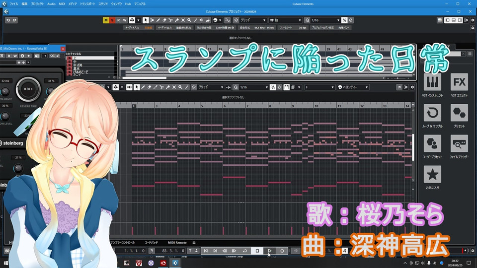Select Range Selection tool in main toolbar
Image resolution: width=477 pixels, height=268 pixels.
pyautogui.click(x=152, y=20)
